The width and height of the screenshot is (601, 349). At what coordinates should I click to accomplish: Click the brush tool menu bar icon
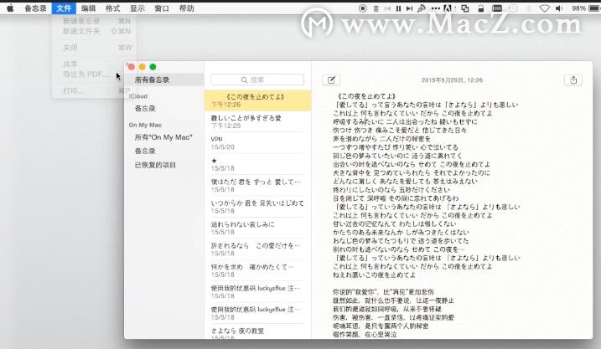422,8
